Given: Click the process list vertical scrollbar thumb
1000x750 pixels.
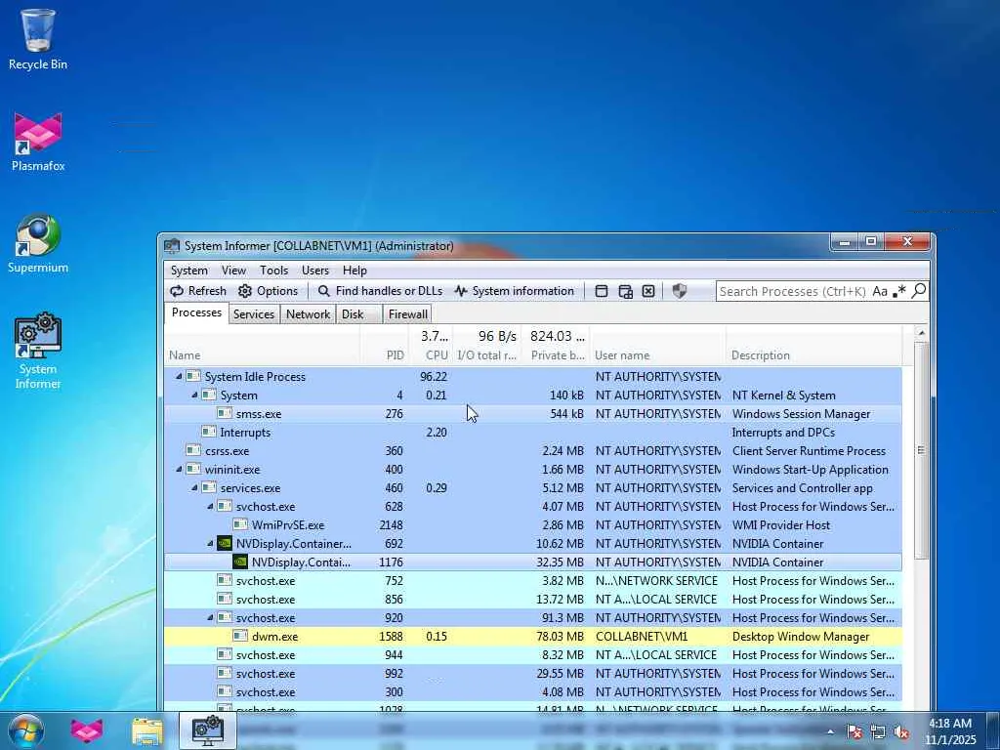Looking at the screenshot, I should [x=920, y=450].
